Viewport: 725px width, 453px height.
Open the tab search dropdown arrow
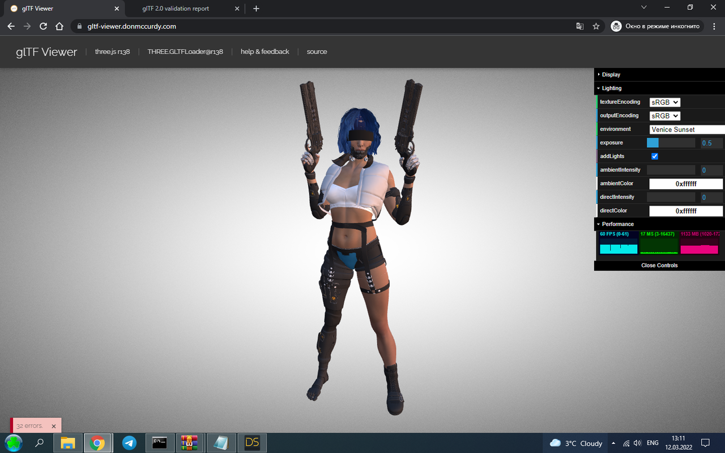pos(644,7)
